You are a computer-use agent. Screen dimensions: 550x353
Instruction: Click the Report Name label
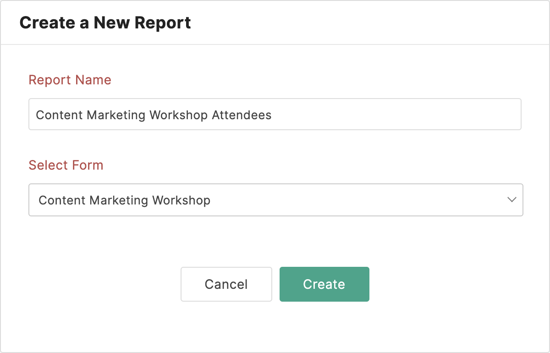70,80
